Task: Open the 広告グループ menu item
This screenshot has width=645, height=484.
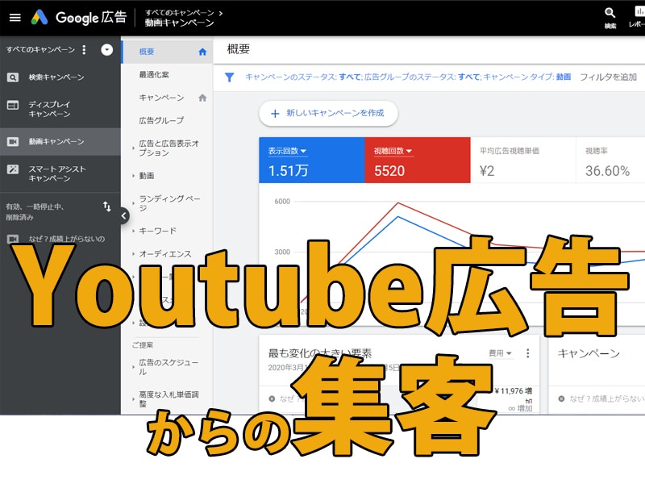Action: click(161, 120)
